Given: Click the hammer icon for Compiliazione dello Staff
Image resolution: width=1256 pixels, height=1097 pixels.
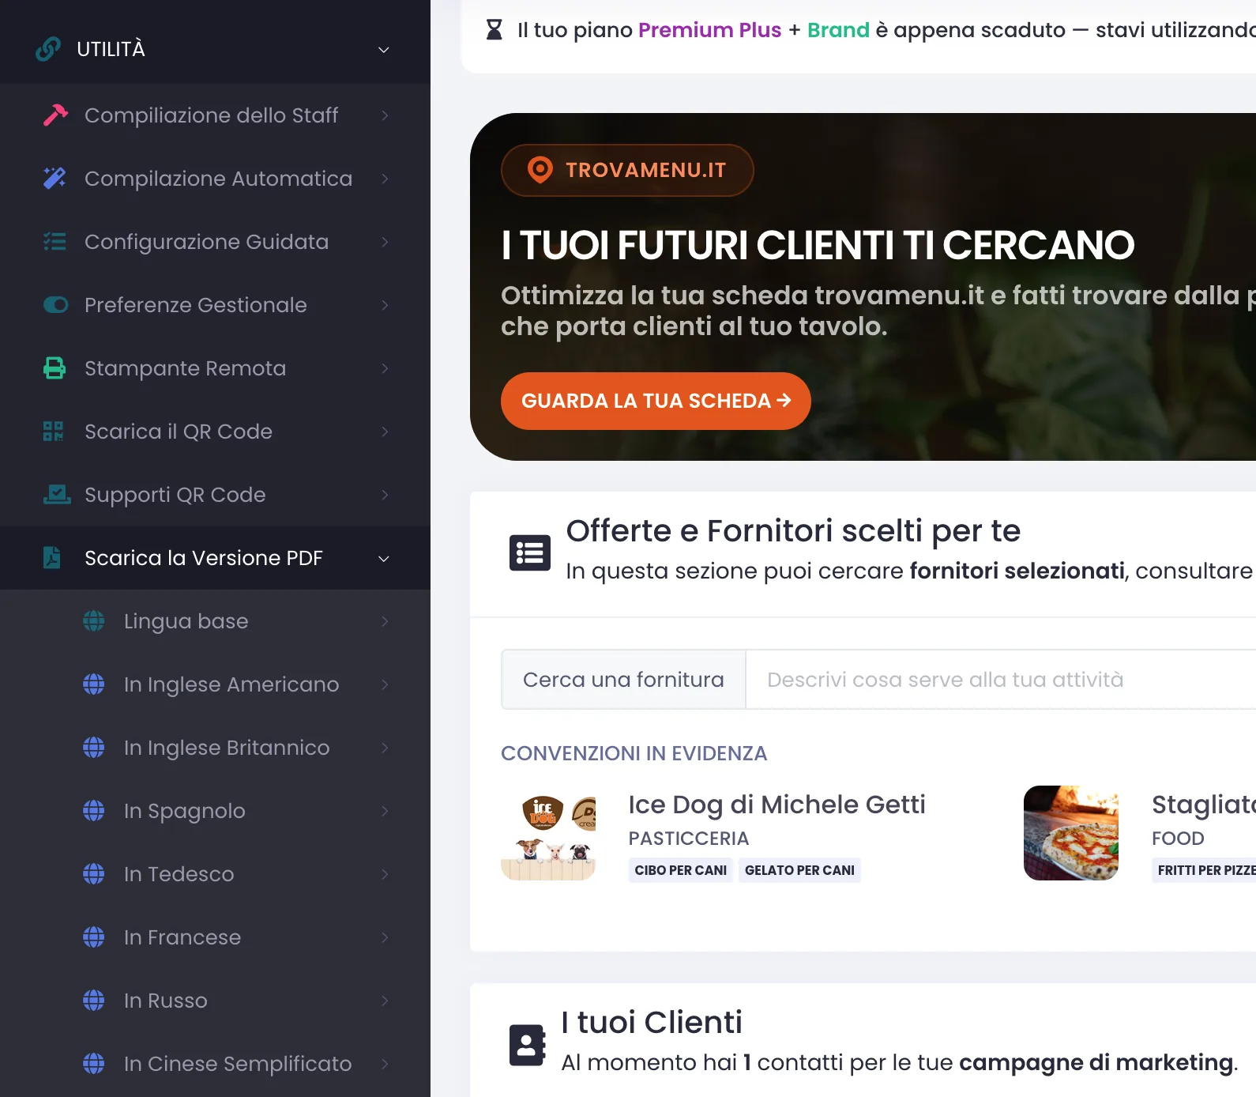Looking at the screenshot, I should point(55,115).
